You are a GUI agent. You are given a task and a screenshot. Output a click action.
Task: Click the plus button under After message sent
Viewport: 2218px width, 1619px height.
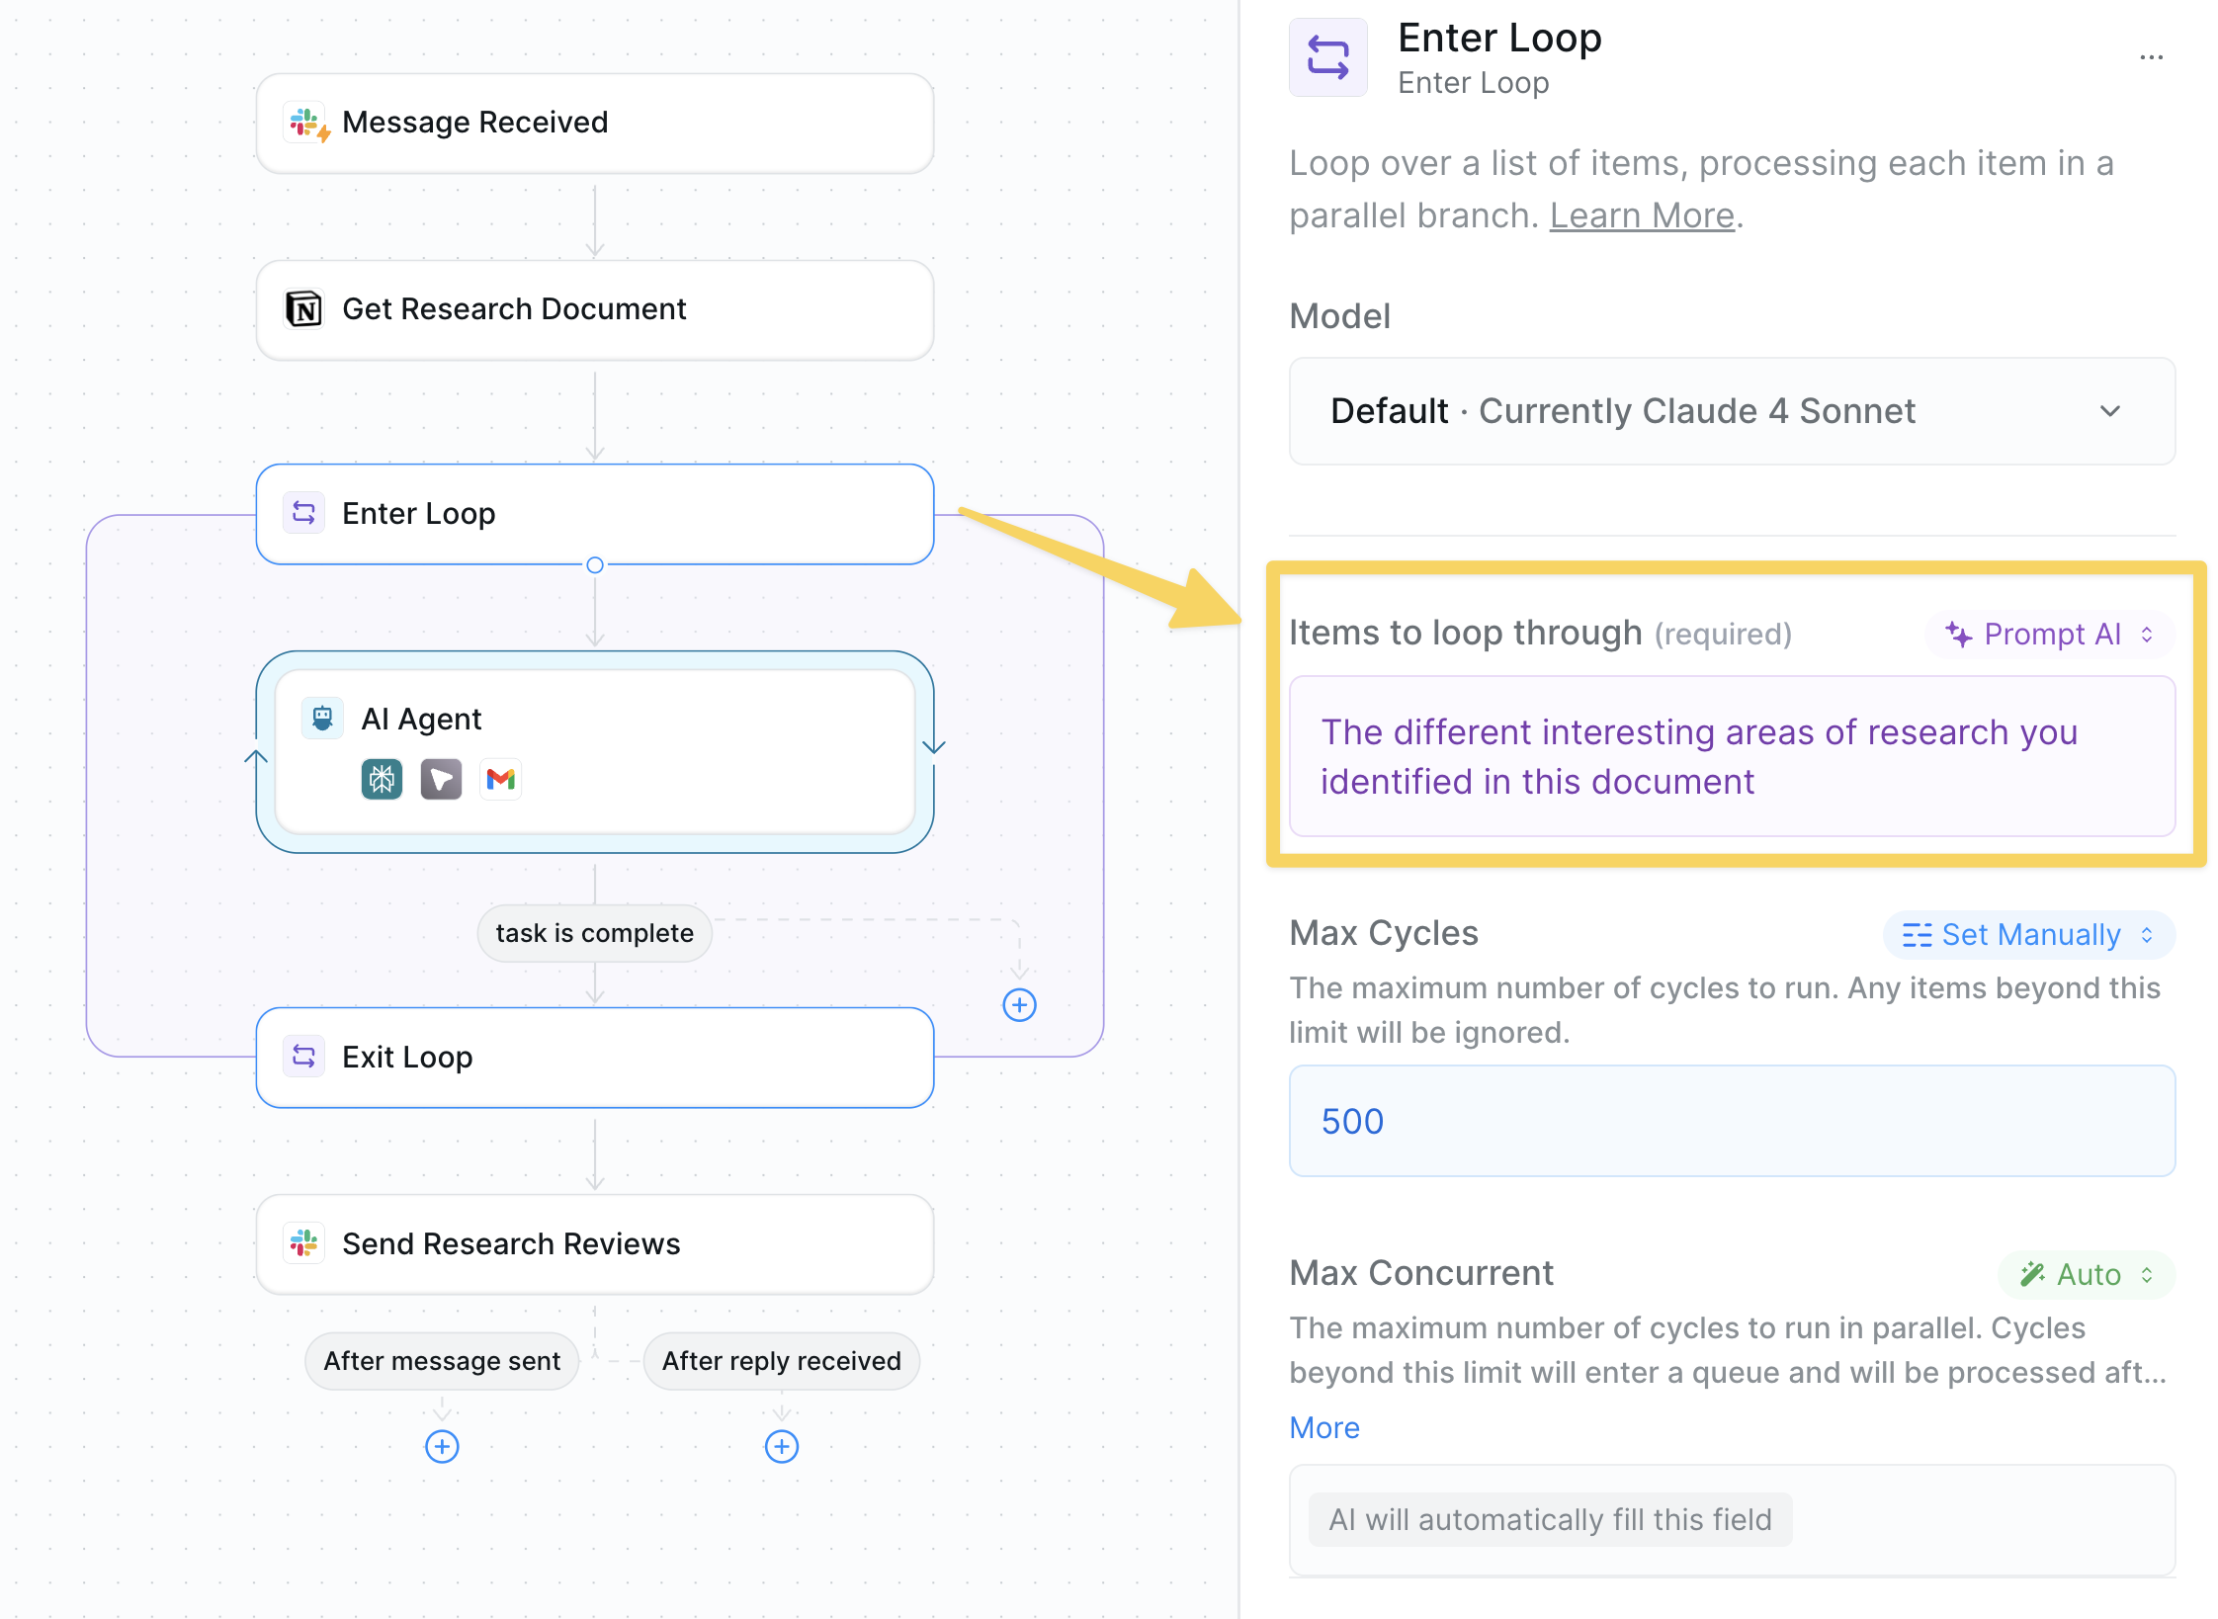tap(442, 1447)
